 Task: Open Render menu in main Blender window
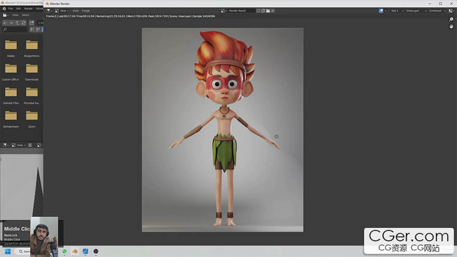(28, 9)
